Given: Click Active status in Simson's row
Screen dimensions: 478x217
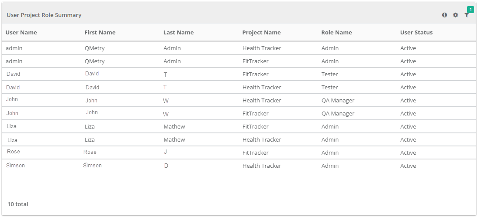Looking at the screenshot, I should pos(408,166).
